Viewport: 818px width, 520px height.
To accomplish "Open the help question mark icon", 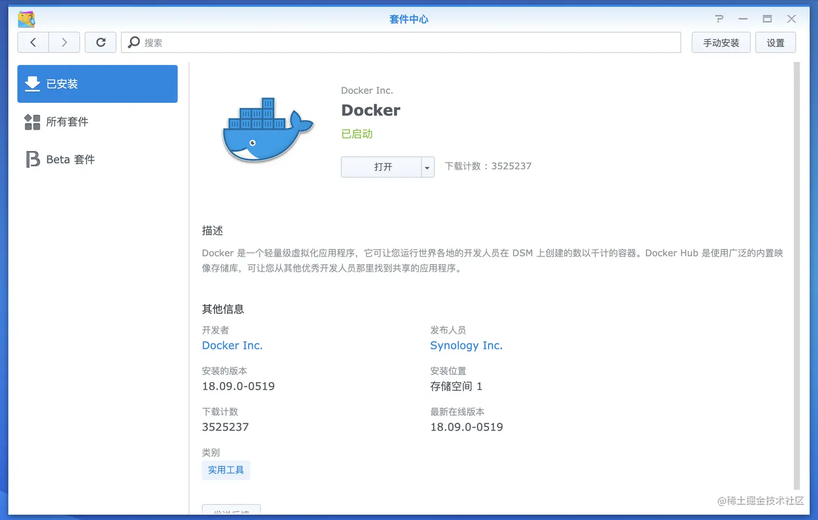I will (x=719, y=19).
